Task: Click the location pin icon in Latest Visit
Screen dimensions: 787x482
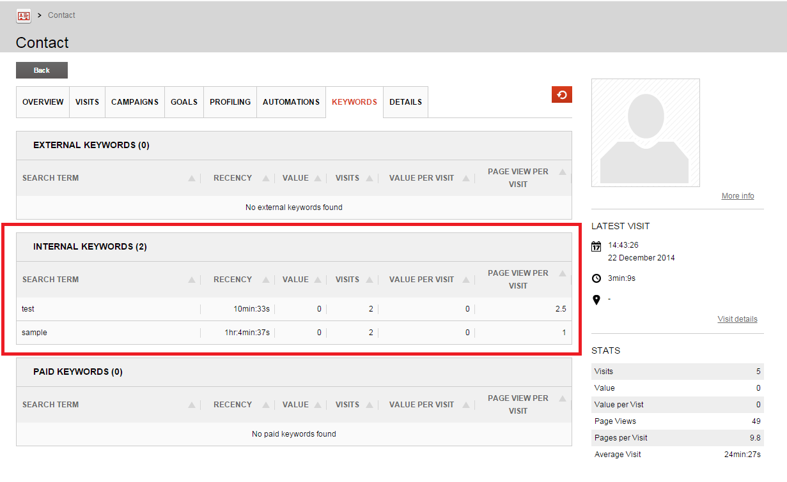Action: tap(596, 299)
